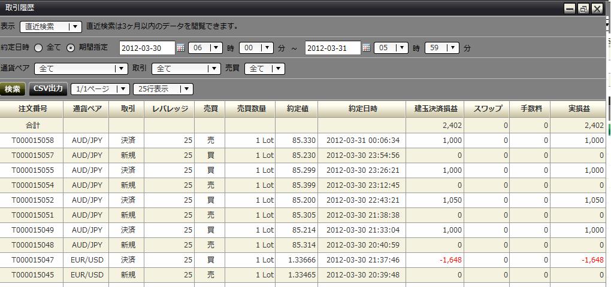Sort by 売買数量 column header
611x287 pixels.
pyautogui.click(x=250, y=109)
